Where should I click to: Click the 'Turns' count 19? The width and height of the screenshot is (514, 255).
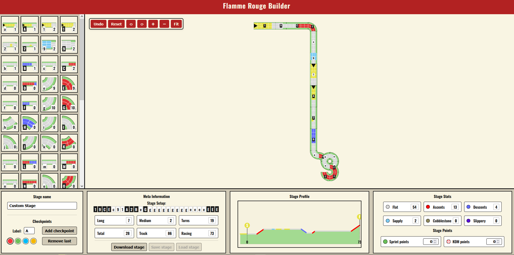212,220
